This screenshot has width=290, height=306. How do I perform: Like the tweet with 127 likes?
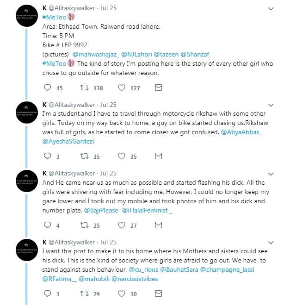pos(123,88)
